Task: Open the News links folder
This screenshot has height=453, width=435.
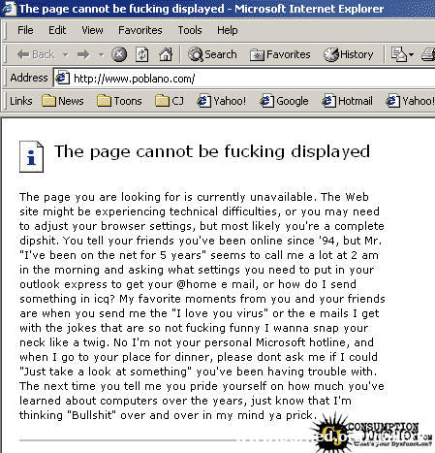Action: click(63, 101)
